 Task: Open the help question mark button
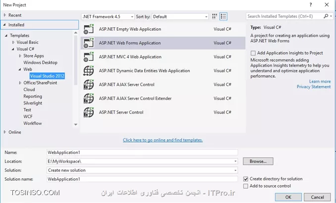coord(311,5)
